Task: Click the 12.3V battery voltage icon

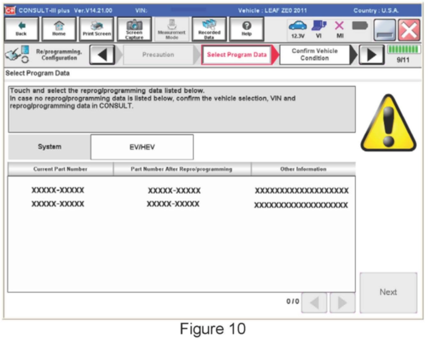Action: click(x=297, y=29)
